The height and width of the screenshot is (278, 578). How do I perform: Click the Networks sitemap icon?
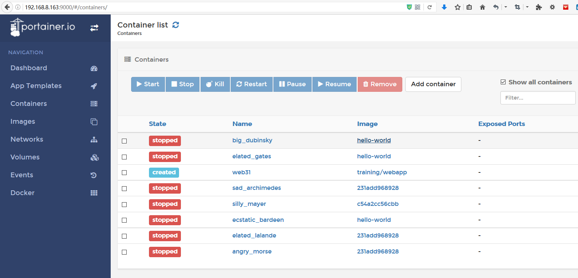(x=94, y=139)
